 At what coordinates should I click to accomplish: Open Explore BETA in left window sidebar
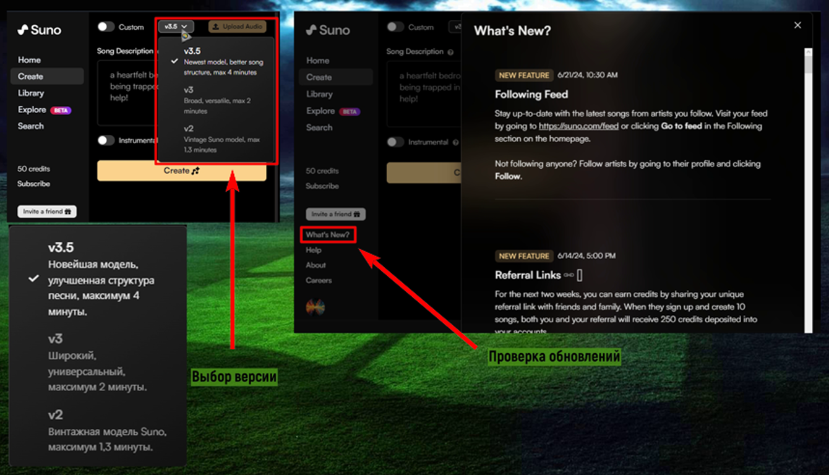pos(44,109)
